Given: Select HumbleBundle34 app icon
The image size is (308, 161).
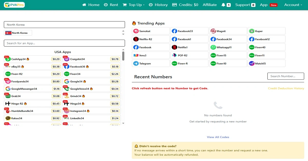Looking at the screenshot, I should (8, 111).
